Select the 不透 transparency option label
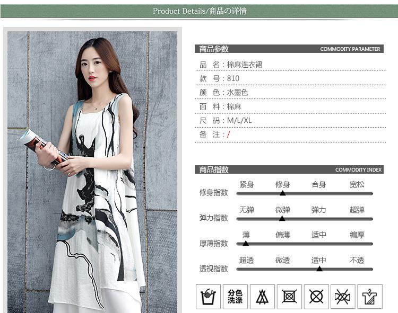The image size is (398, 313). [x=357, y=260]
